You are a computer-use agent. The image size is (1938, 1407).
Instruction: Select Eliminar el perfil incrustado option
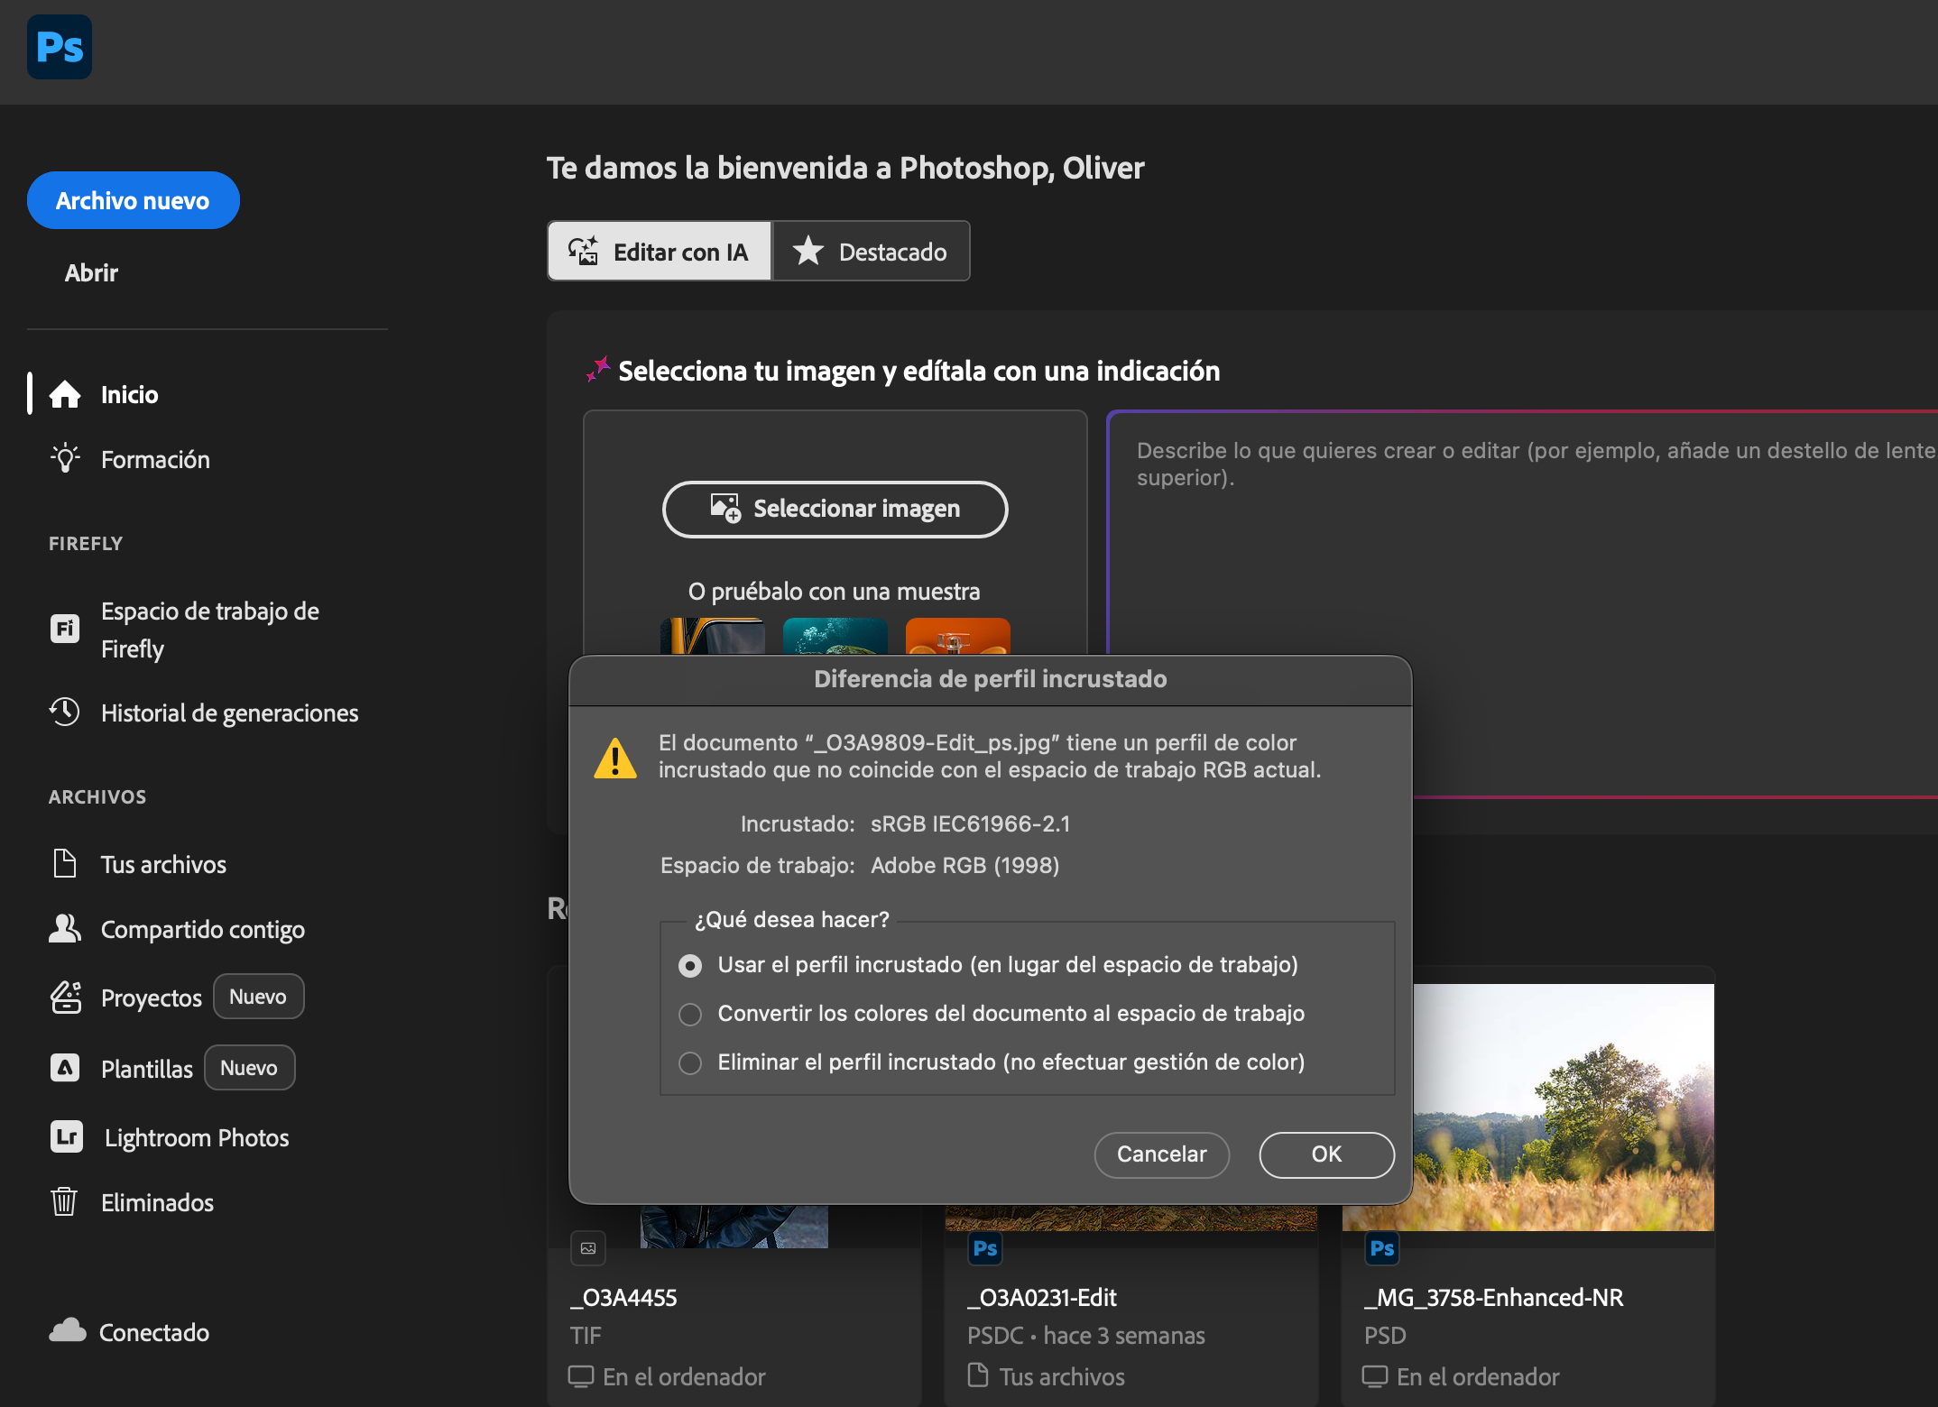tap(690, 1063)
